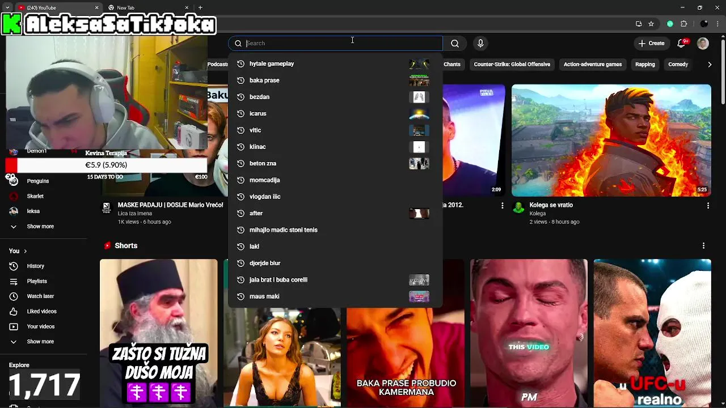Choose 'maus maki' from search history

[x=335, y=296]
